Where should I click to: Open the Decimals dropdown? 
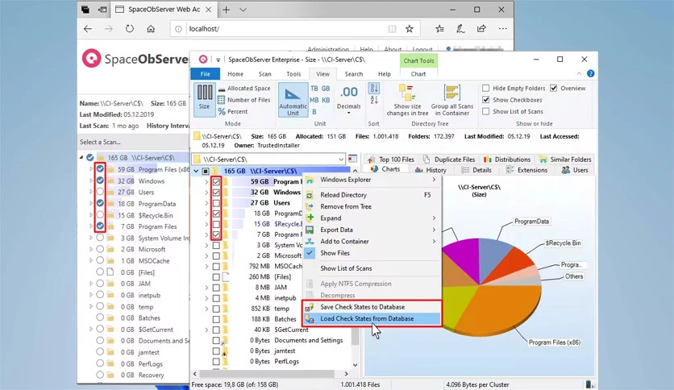tap(348, 102)
